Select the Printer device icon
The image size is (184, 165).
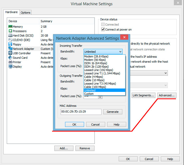(x=10, y=62)
